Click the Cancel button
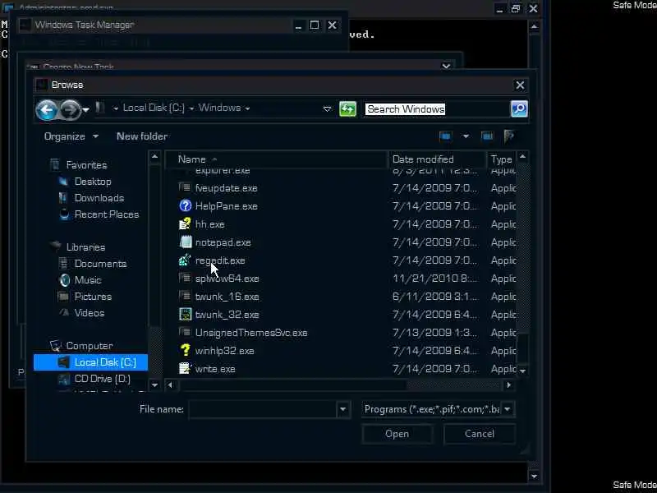The width and height of the screenshot is (657, 493). (x=480, y=434)
